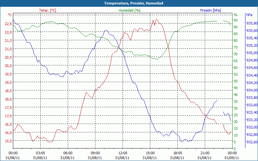The image size is (258, 161).
Task: Click humidity axis value "60"
Action: [236, 68]
